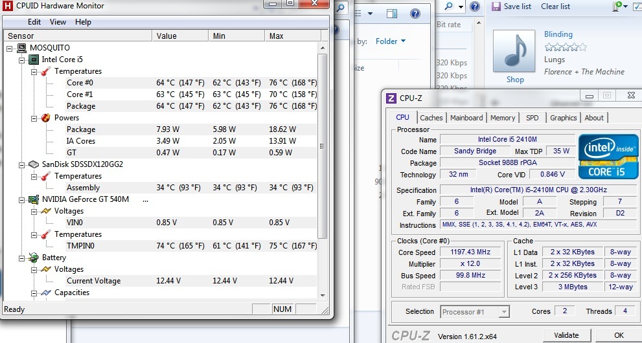The height and width of the screenshot is (343, 642).
Task: Click the Clear list button
Action: click(x=555, y=6)
